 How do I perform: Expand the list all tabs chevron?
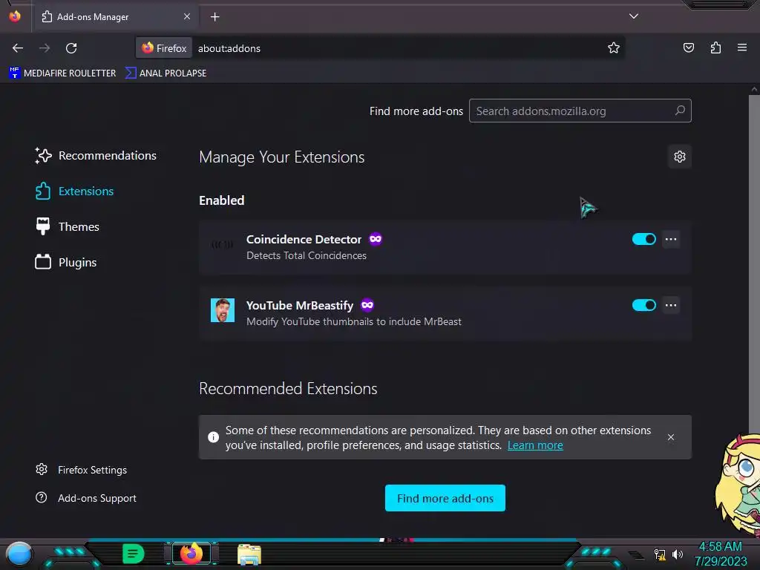pos(634,16)
